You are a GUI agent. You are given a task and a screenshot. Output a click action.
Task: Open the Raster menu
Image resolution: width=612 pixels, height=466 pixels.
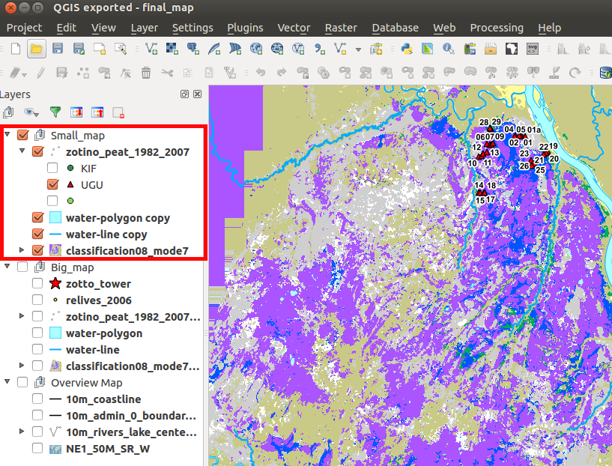pos(341,28)
